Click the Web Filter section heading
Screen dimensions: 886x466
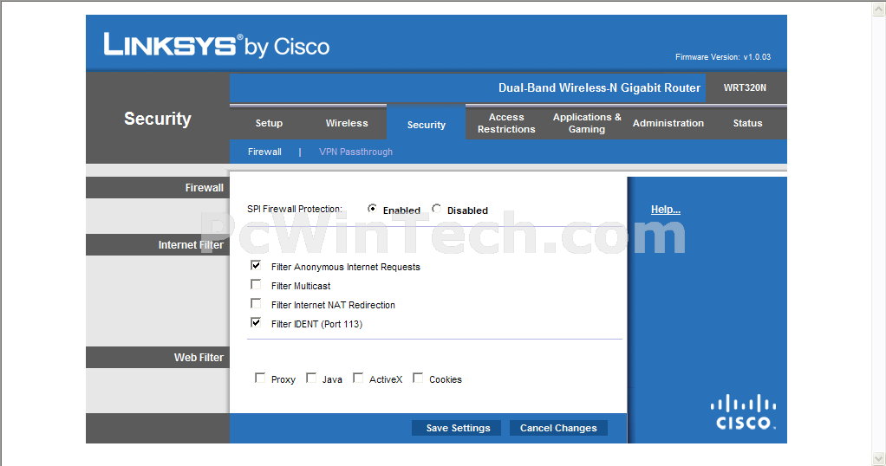199,358
